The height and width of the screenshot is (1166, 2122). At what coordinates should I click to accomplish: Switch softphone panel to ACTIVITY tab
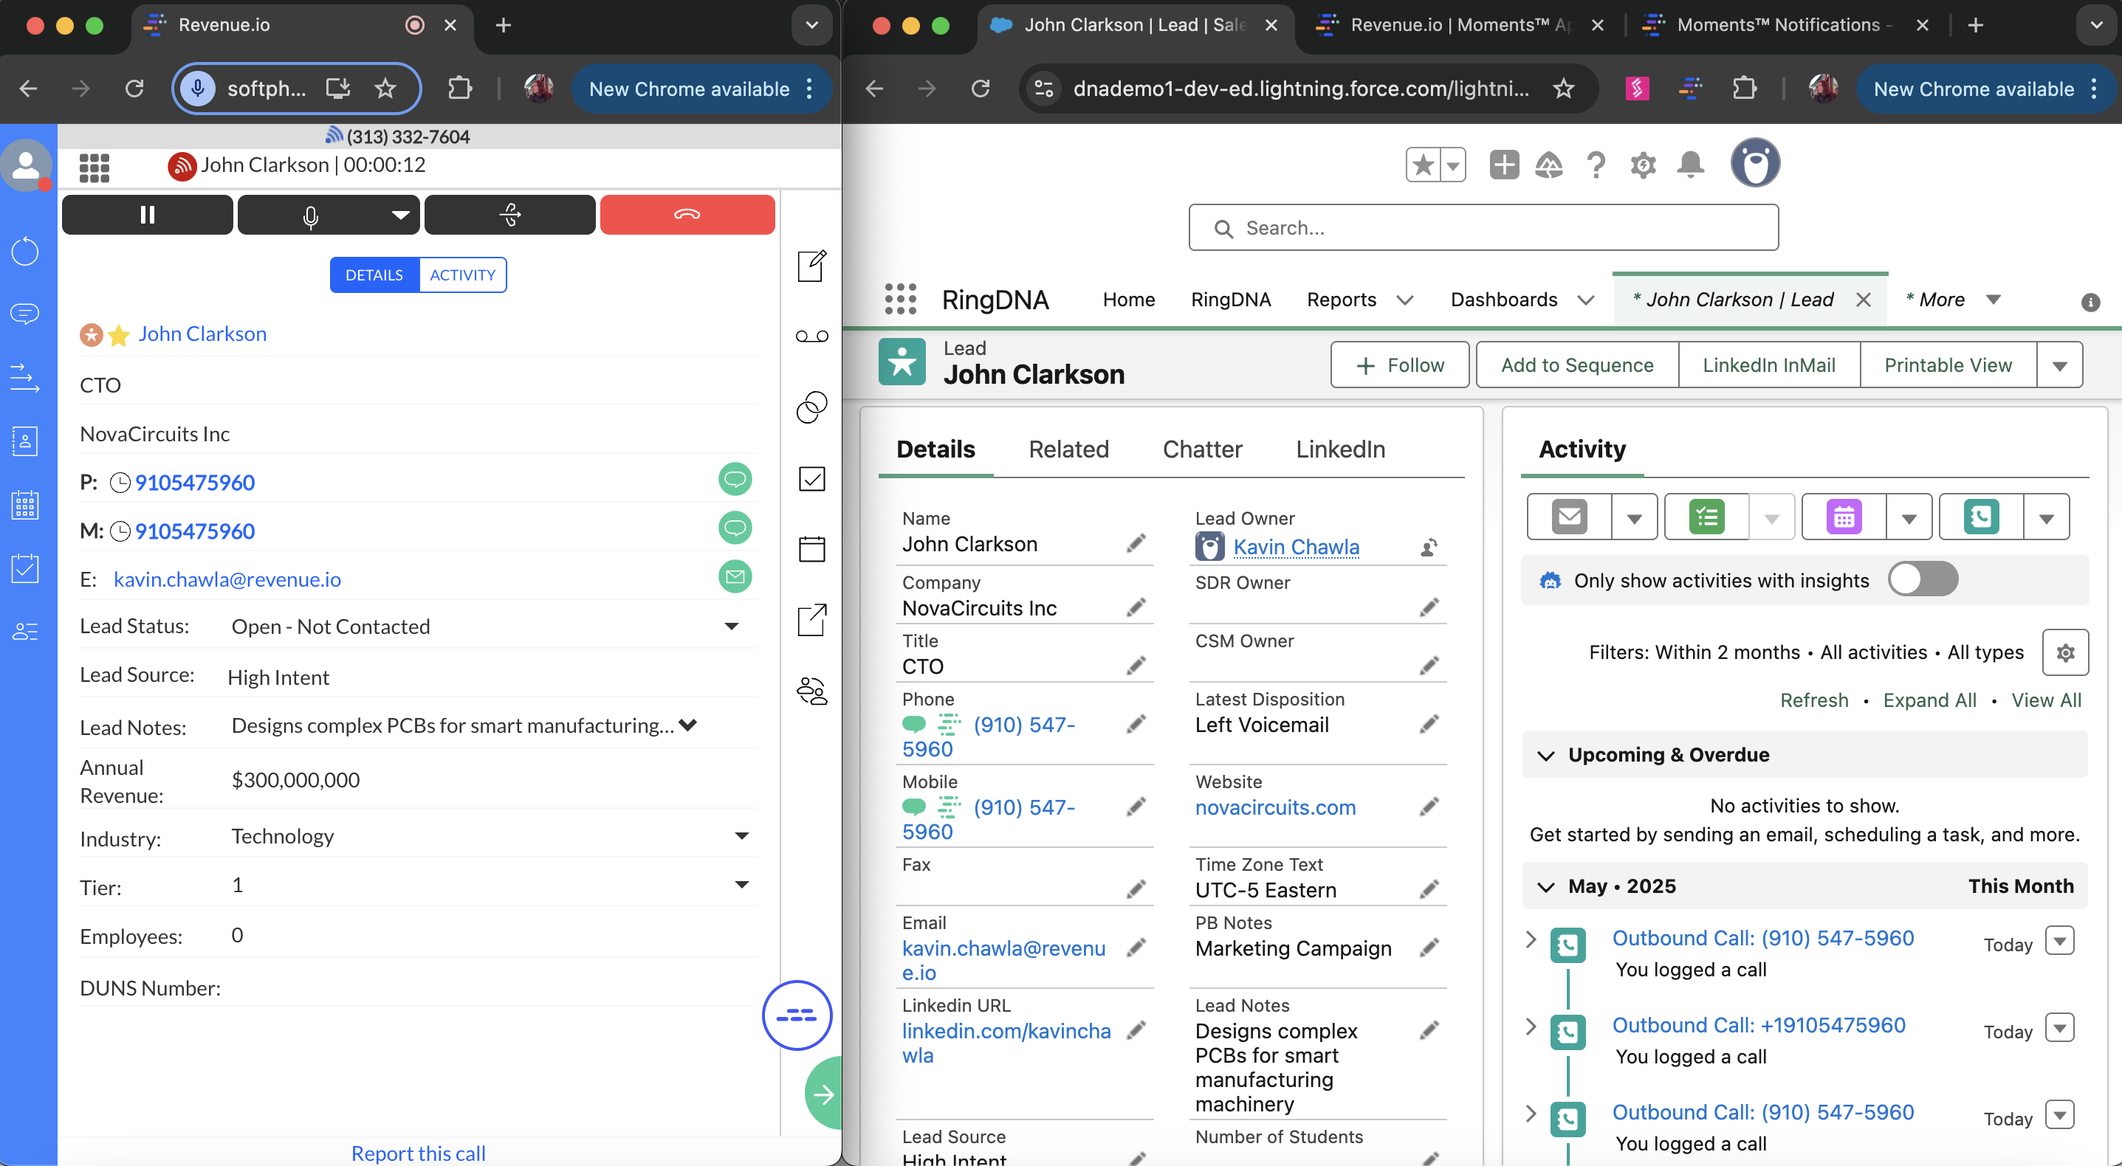[x=462, y=275]
